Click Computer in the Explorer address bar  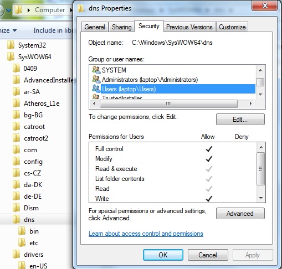point(50,10)
